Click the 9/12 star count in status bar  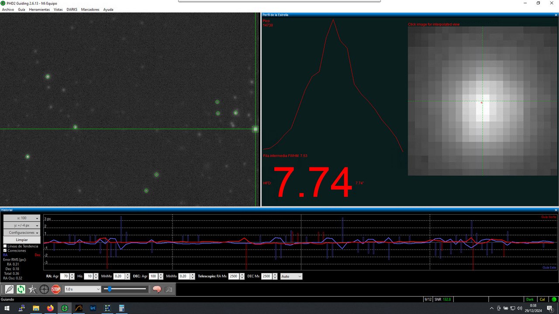[428, 300]
